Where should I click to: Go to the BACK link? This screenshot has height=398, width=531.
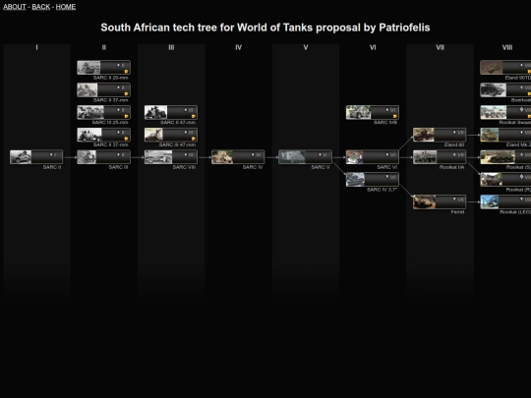pyautogui.click(x=41, y=7)
